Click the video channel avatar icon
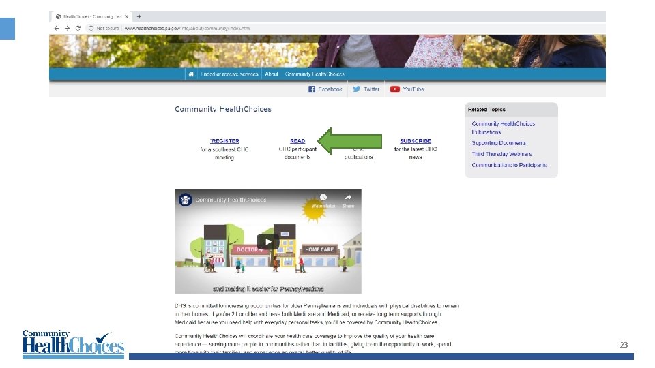This screenshot has width=655, height=368. coord(185,200)
